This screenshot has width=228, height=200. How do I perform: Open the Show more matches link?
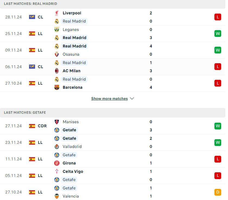(x=110, y=99)
